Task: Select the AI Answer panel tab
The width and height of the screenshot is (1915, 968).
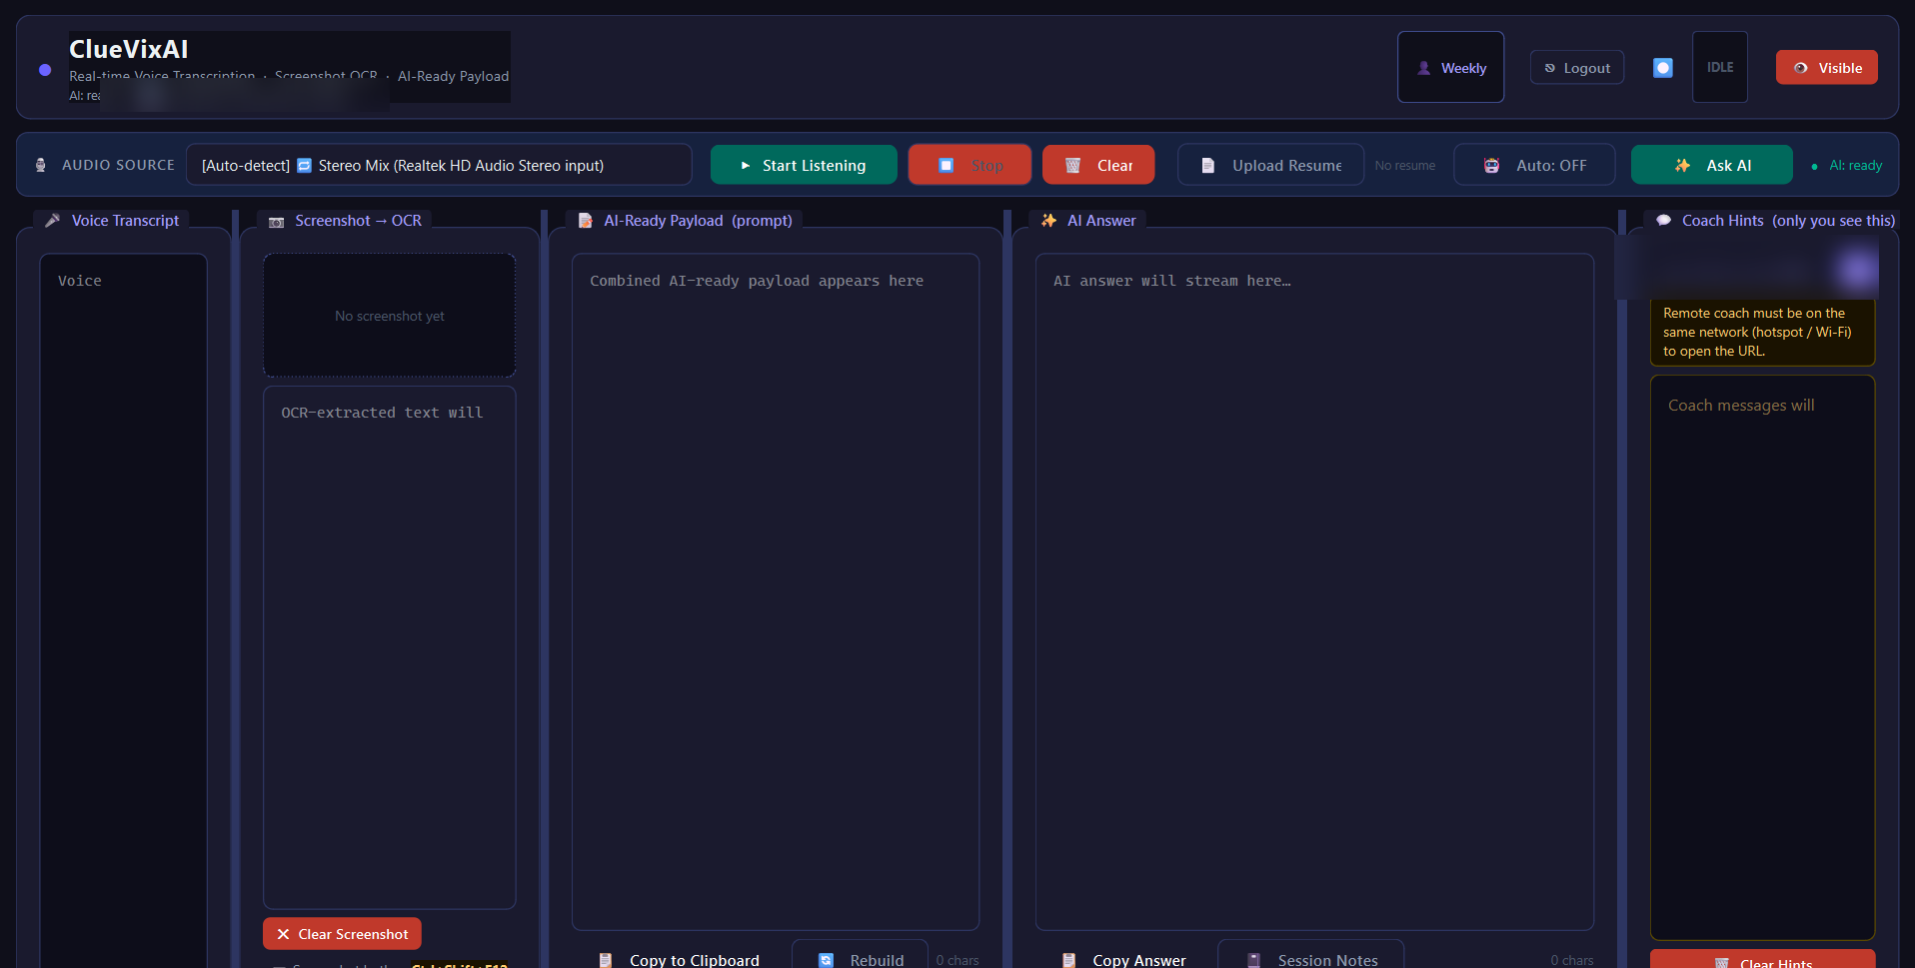Action: click(1088, 220)
